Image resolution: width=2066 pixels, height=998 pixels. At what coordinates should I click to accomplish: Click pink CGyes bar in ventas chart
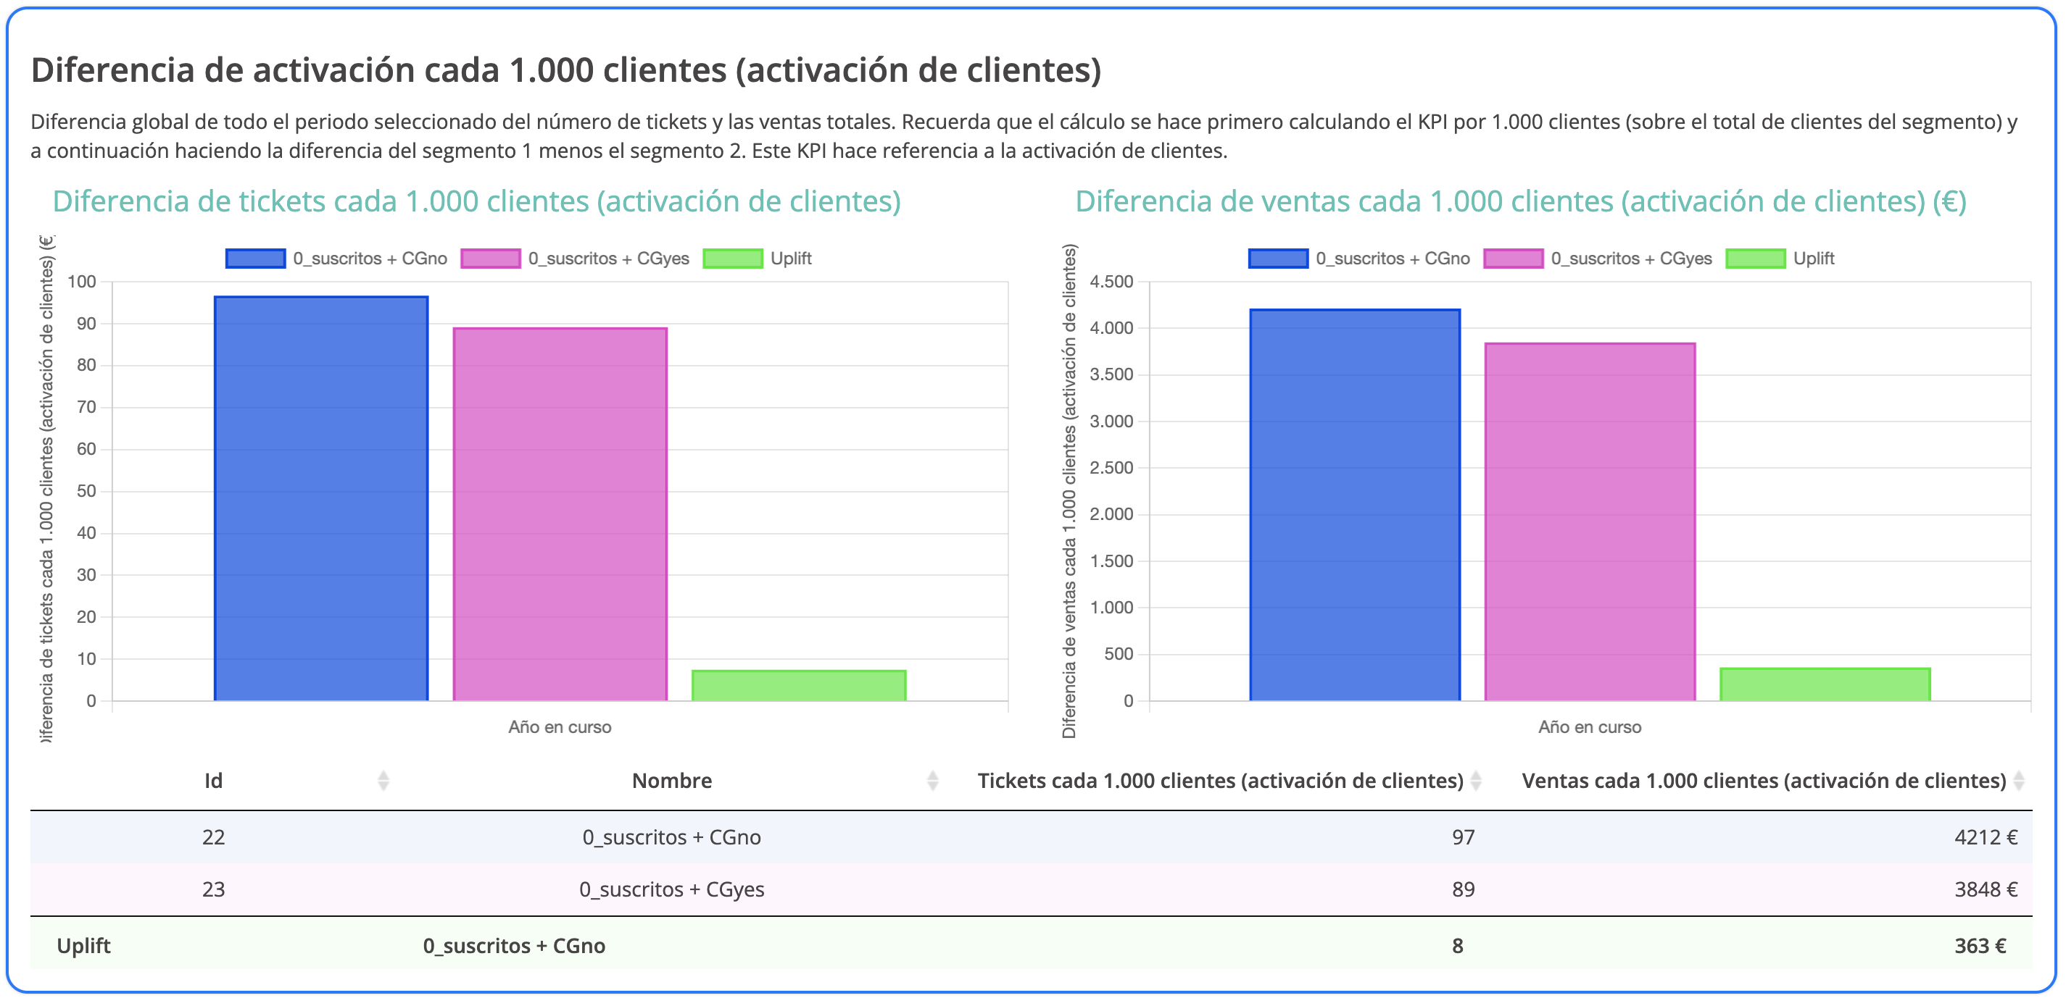click(x=1590, y=522)
